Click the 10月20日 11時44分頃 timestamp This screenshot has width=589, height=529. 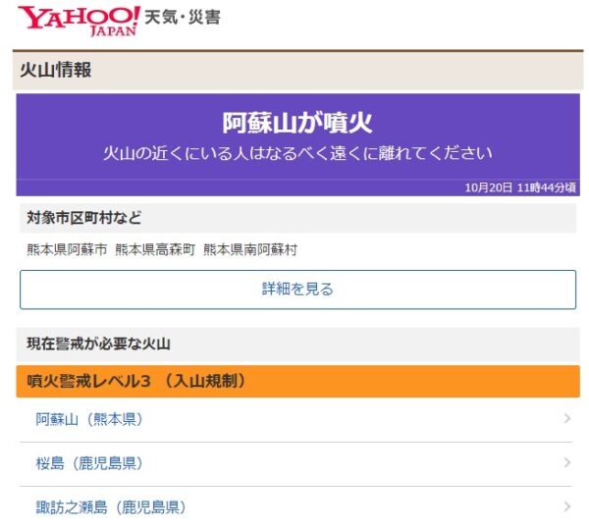[x=520, y=187]
